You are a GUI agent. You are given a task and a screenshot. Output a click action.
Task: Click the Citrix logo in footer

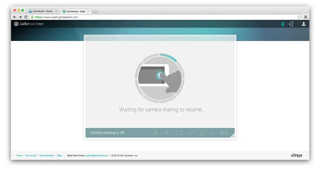[x=297, y=156]
